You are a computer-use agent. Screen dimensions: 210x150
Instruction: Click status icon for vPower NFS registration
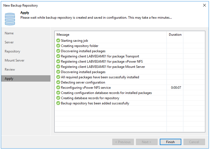click(58, 62)
